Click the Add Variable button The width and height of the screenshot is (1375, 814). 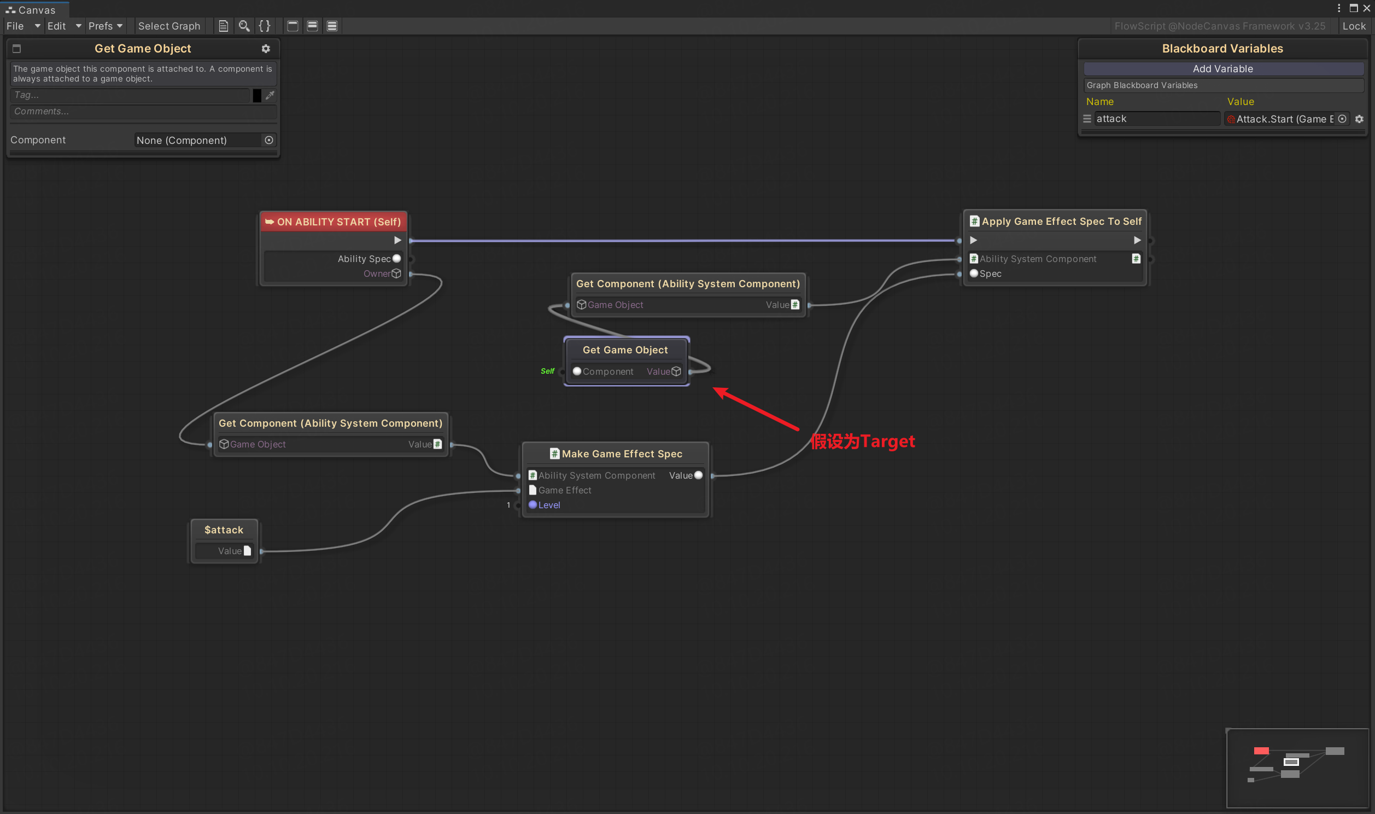click(x=1222, y=68)
